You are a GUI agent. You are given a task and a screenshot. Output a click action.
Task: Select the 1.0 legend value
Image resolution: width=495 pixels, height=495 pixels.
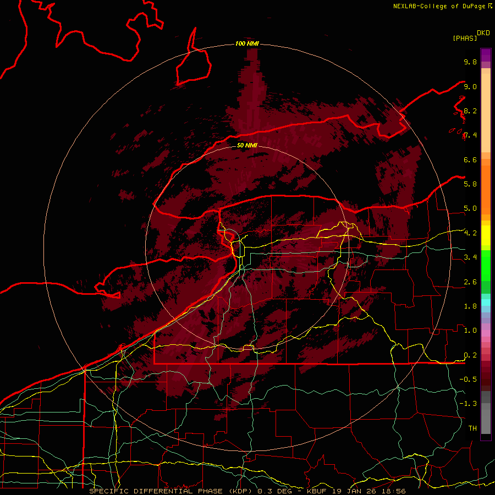click(470, 331)
